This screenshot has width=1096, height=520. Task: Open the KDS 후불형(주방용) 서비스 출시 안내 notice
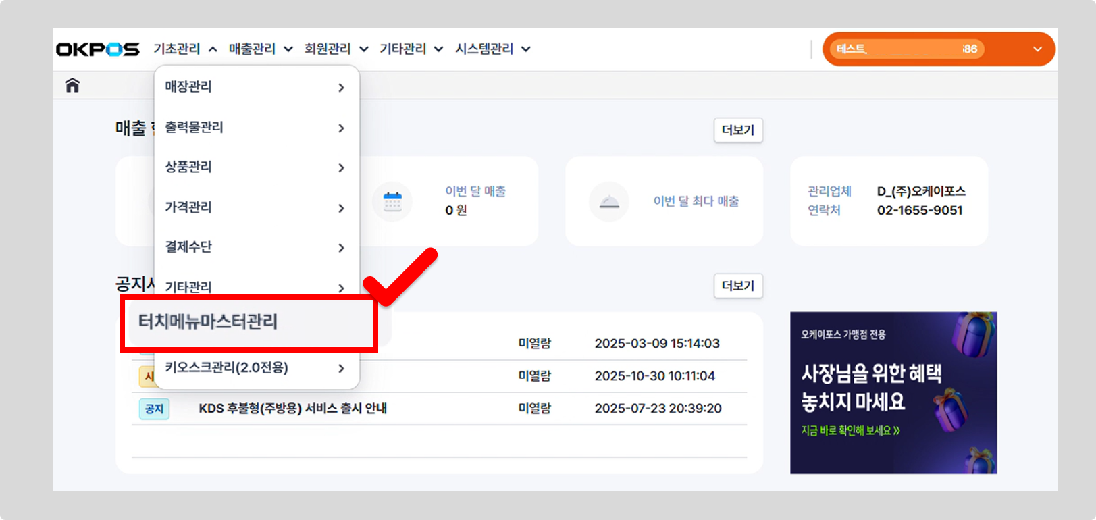pos(292,409)
